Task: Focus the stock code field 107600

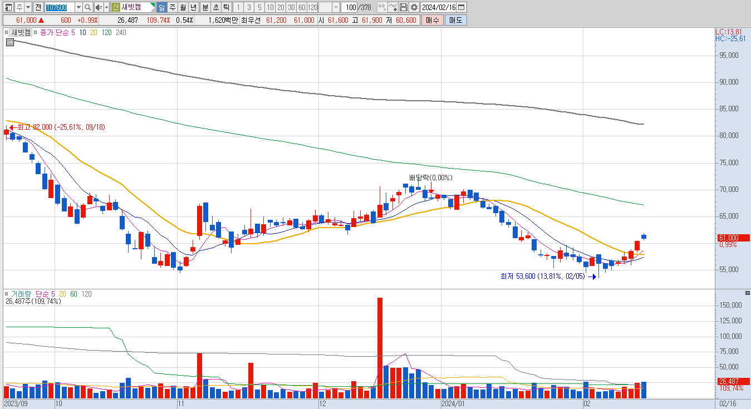Action: (59, 7)
